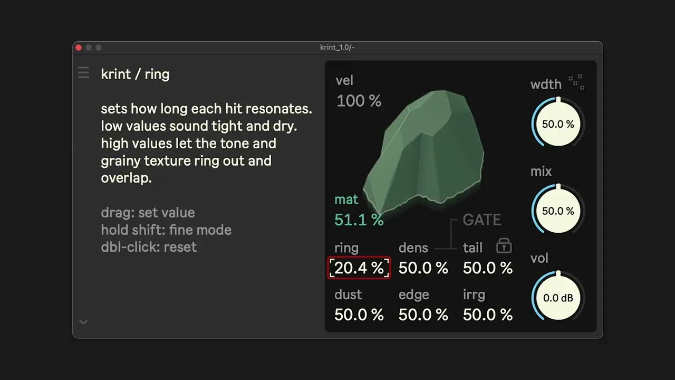Viewport: 675px width, 380px height.
Task: Click the tail value 50.0 %
Action: point(488,268)
